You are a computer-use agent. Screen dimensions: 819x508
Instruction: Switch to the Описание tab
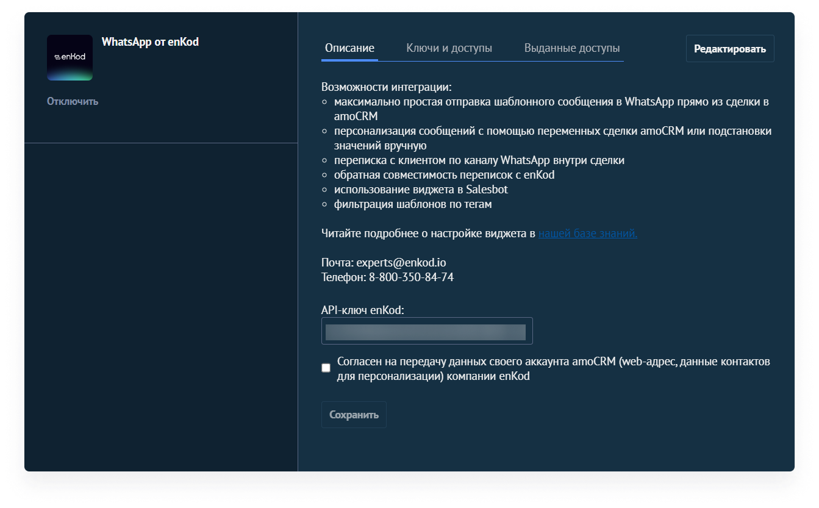click(x=349, y=48)
